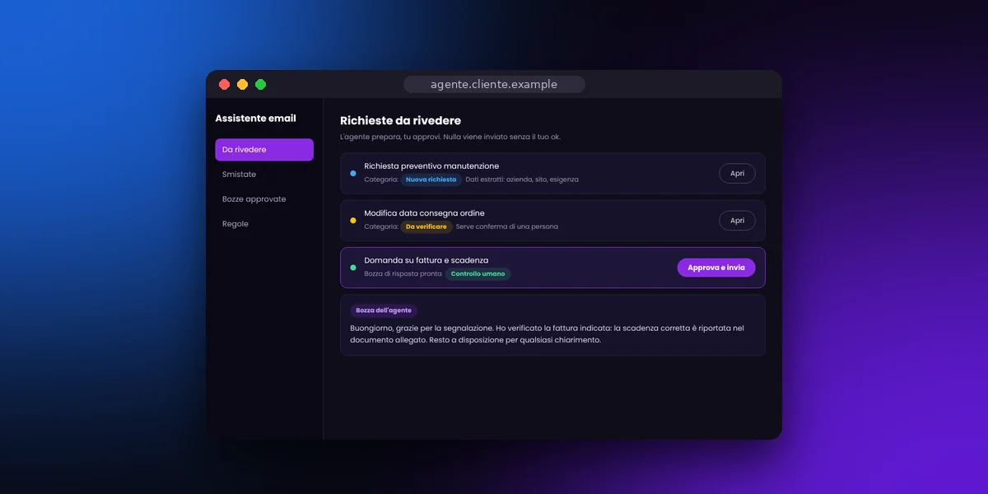Click the Approva e invia button
The height and width of the screenshot is (494, 988).
pyautogui.click(x=716, y=268)
